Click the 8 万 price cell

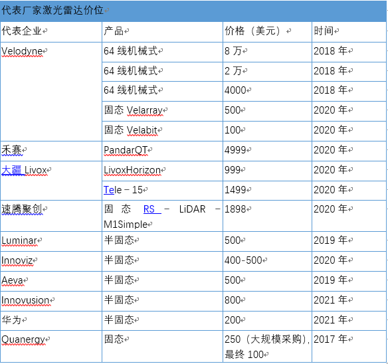tap(267, 52)
